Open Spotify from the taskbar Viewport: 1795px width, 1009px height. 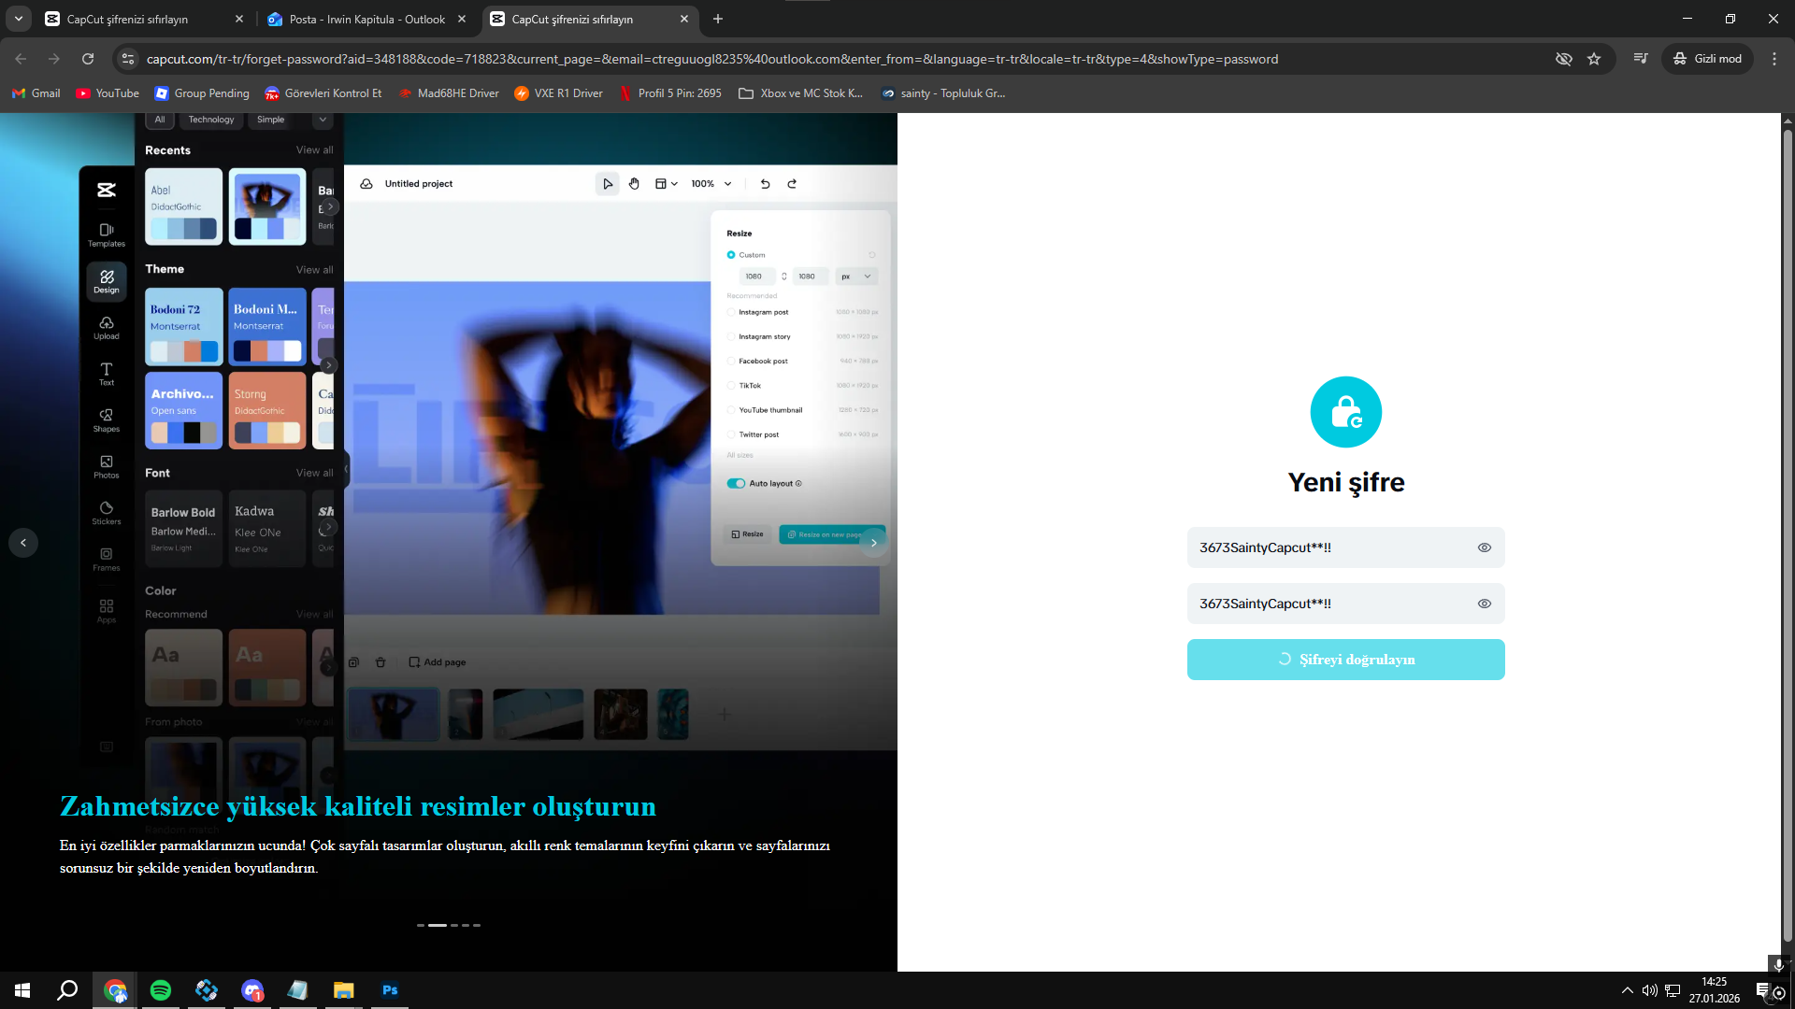click(x=161, y=990)
